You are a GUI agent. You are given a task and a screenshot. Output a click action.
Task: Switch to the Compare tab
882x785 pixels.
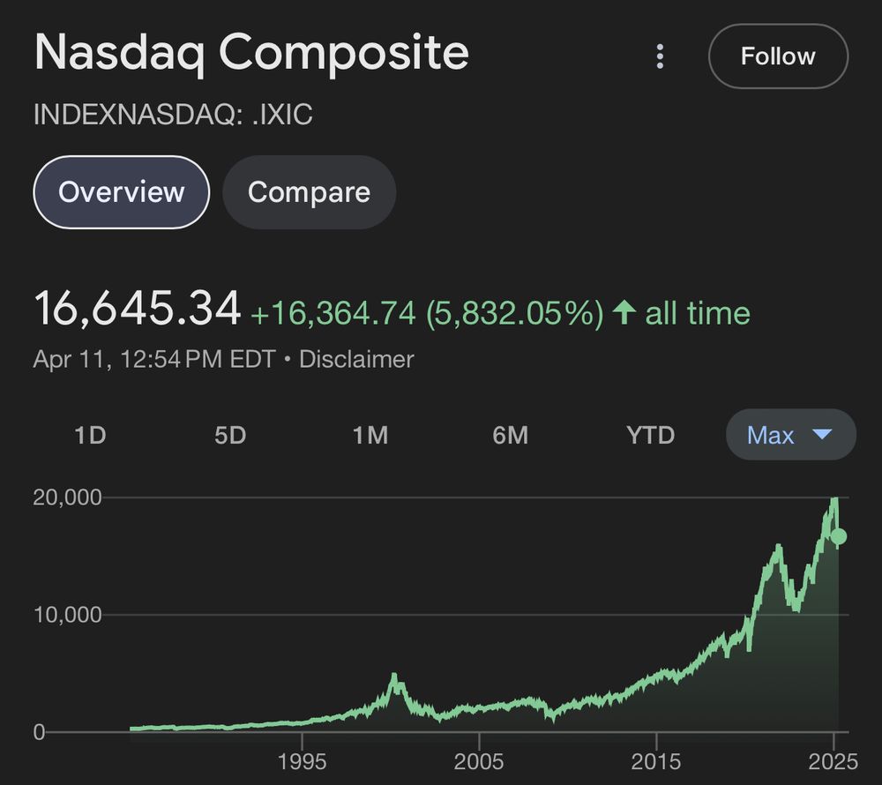point(309,192)
